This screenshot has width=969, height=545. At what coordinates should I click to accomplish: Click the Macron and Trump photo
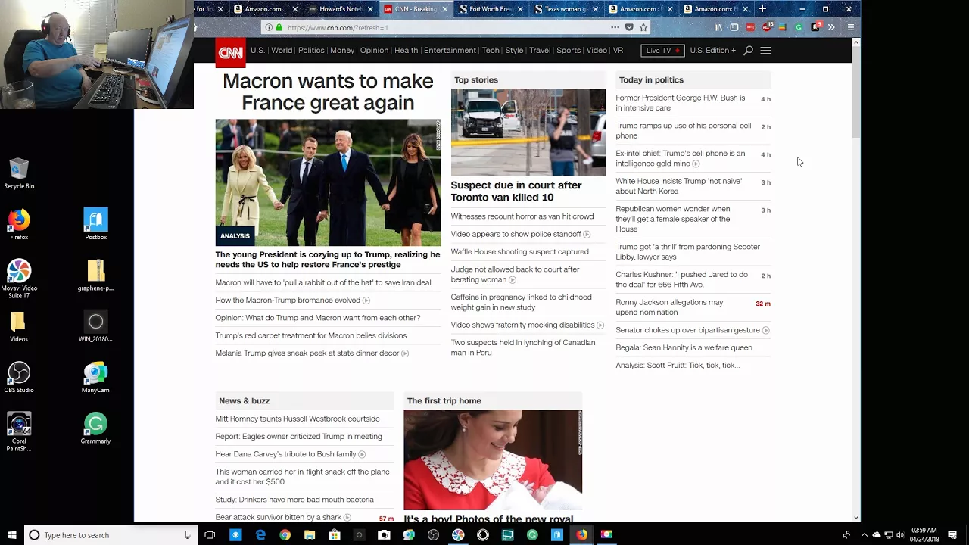[328, 182]
